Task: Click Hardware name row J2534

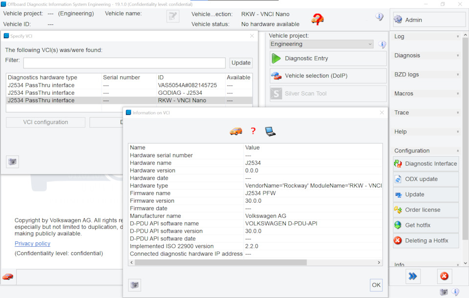Action: pyautogui.click(x=256, y=163)
